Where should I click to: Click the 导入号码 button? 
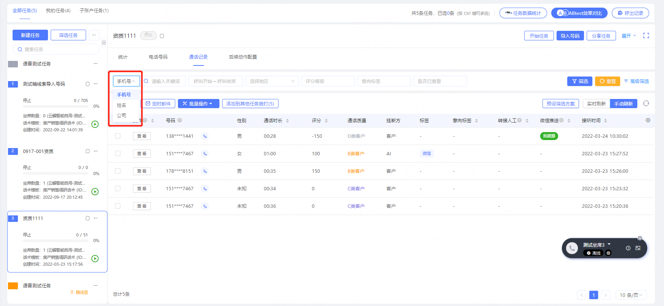[x=570, y=36]
